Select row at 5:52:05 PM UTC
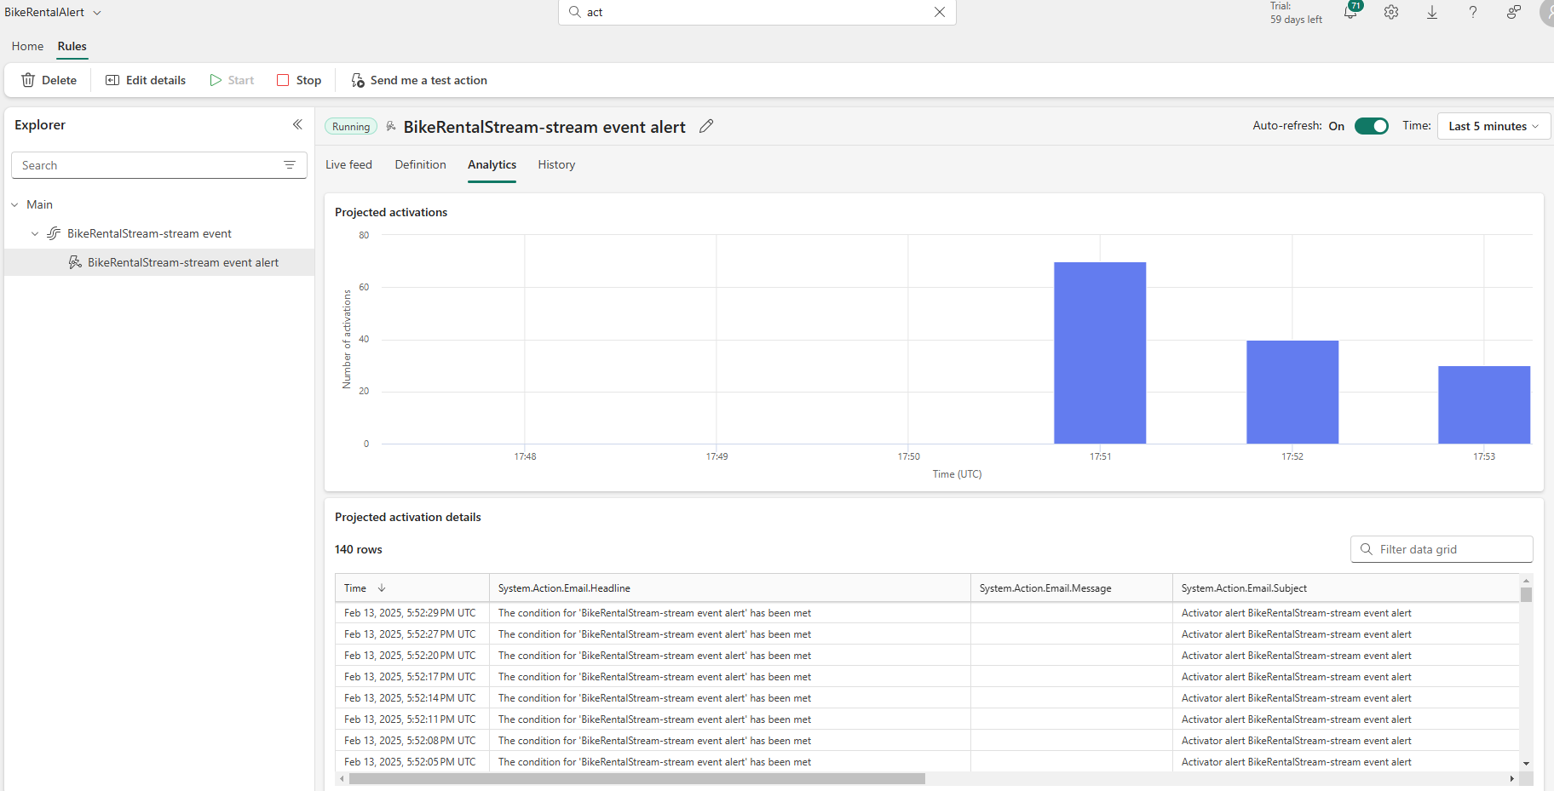This screenshot has height=791, width=1554. point(927,762)
